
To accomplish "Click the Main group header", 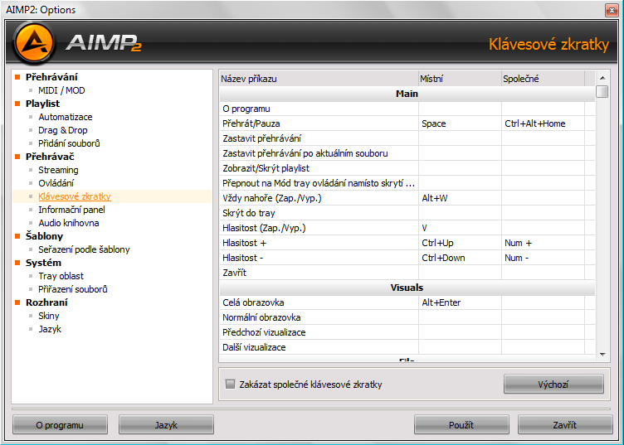I will pyautogui.click(x=407, y=94).
